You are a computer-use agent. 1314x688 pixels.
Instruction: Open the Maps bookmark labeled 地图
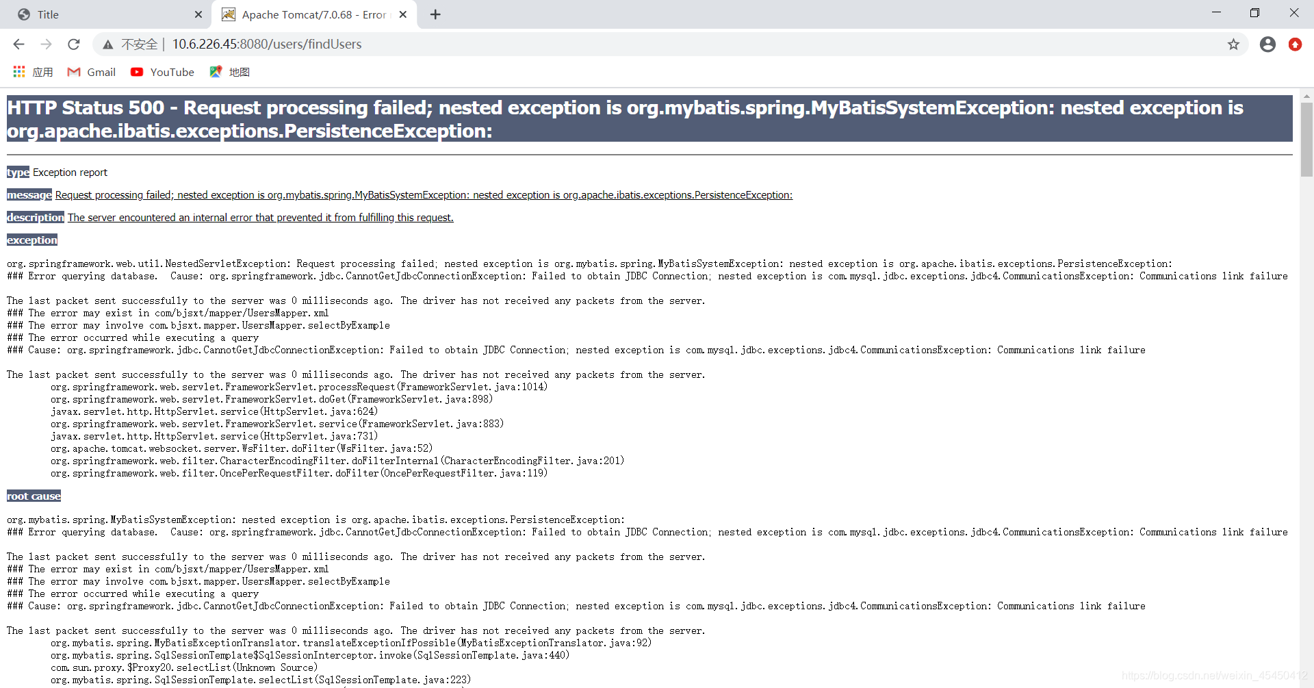click(229, 72)
